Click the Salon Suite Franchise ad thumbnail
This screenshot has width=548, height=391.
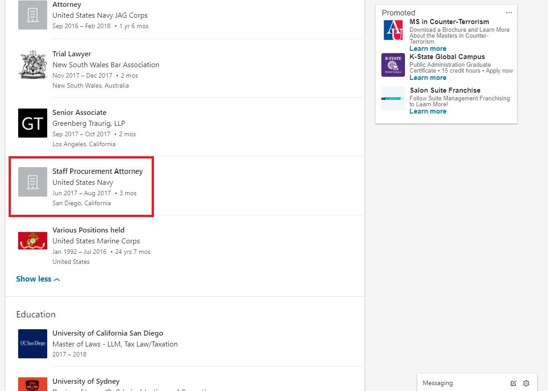tap(393, 99)
